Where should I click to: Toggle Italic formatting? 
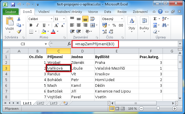pos(37,25)
